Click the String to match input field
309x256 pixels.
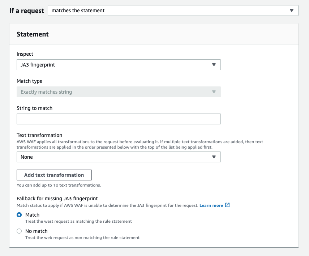(119, 119)
